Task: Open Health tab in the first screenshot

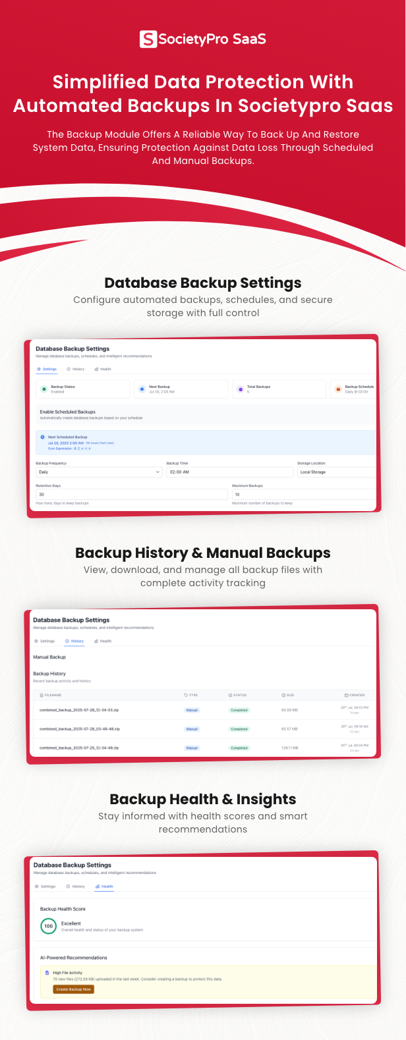Action: pos(103,369)
